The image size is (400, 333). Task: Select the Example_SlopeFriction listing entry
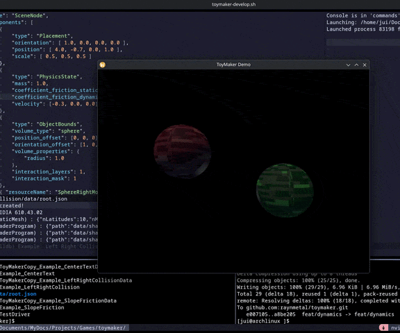(32, 307)
